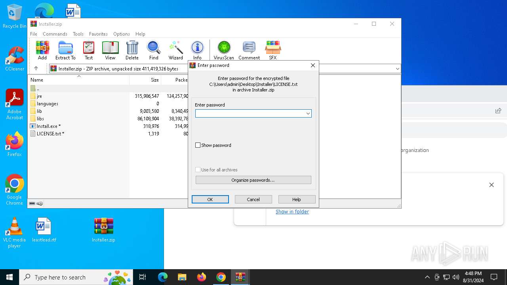Open Firefox desktop shortcut

point(15,144)
